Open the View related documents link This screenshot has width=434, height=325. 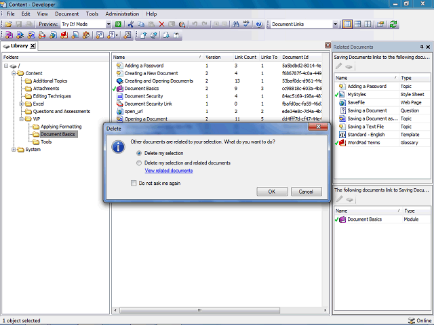coord(169,171)
